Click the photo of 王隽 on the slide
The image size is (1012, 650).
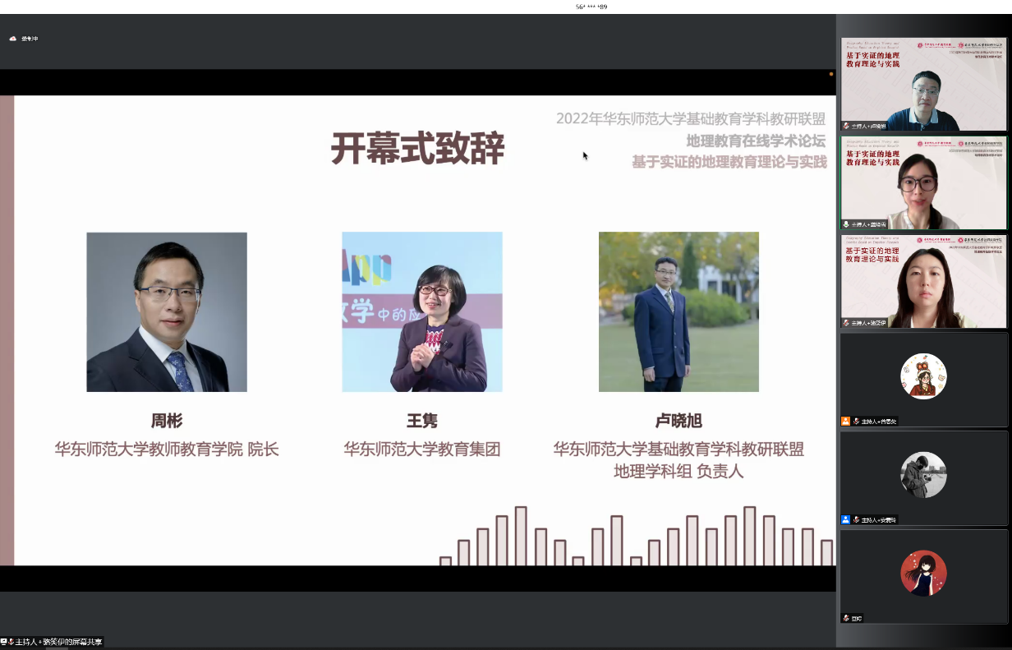pos(422,311)
